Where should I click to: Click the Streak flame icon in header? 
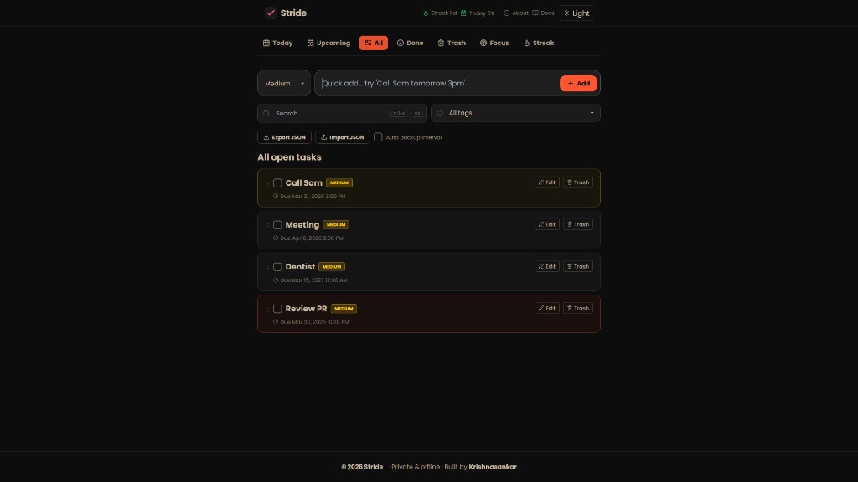[426, 13]
